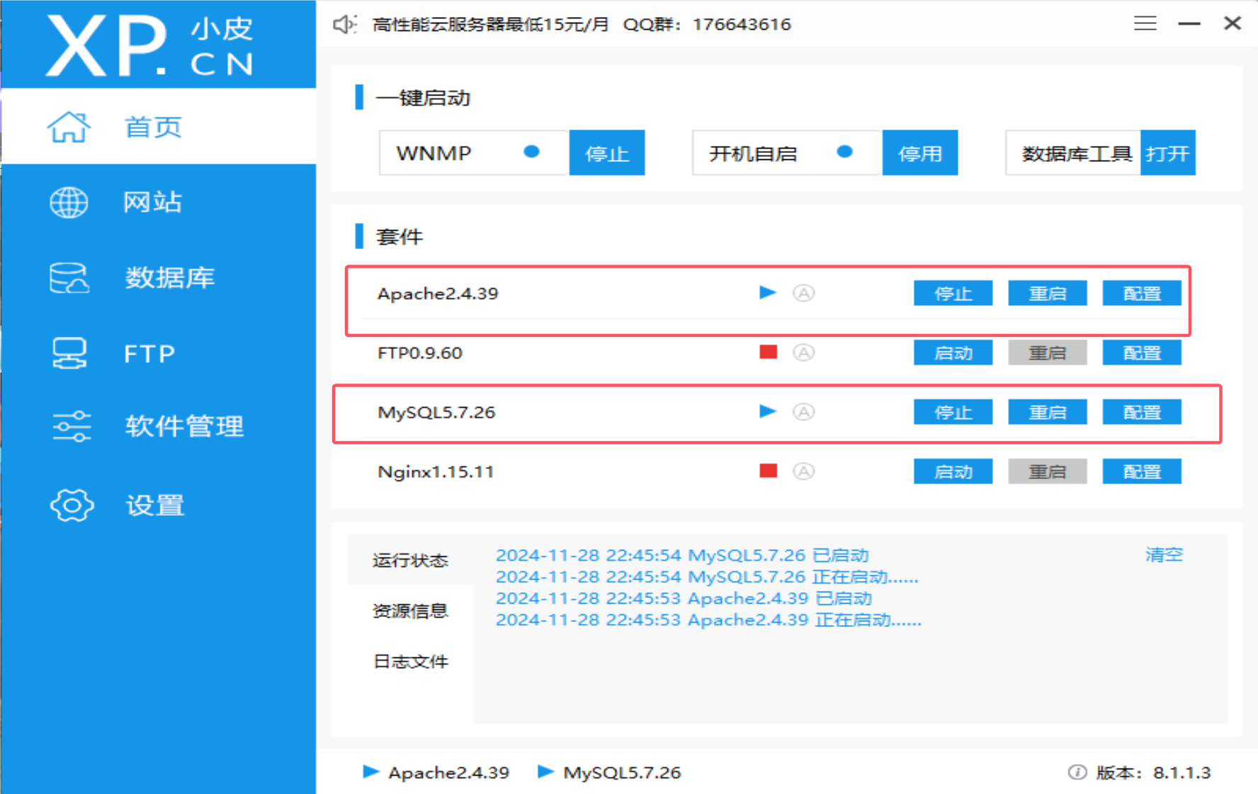Click the circled A icon next to Apache2.4.39
Screen dimensions: 1258x794
[805, 292]
